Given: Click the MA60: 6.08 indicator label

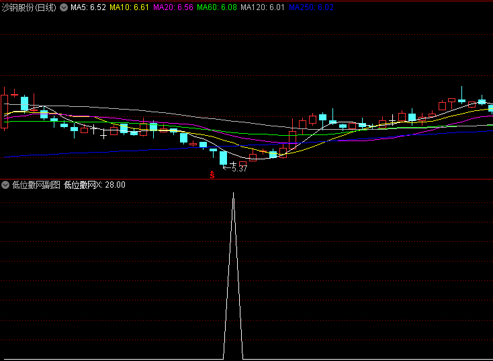Looking at the screenshot, I should pos(217,7).
